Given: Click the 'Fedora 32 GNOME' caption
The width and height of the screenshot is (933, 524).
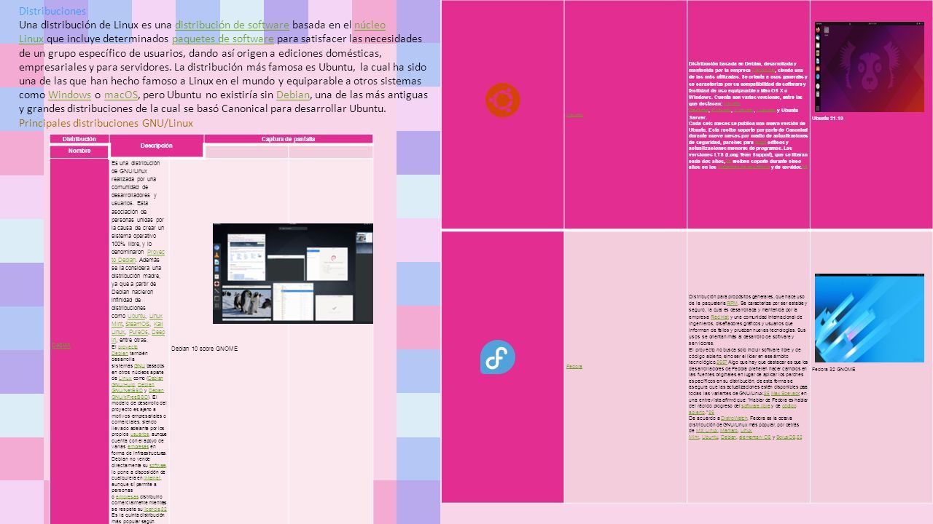Looking at the screenshot, I should tap(834, 369).
